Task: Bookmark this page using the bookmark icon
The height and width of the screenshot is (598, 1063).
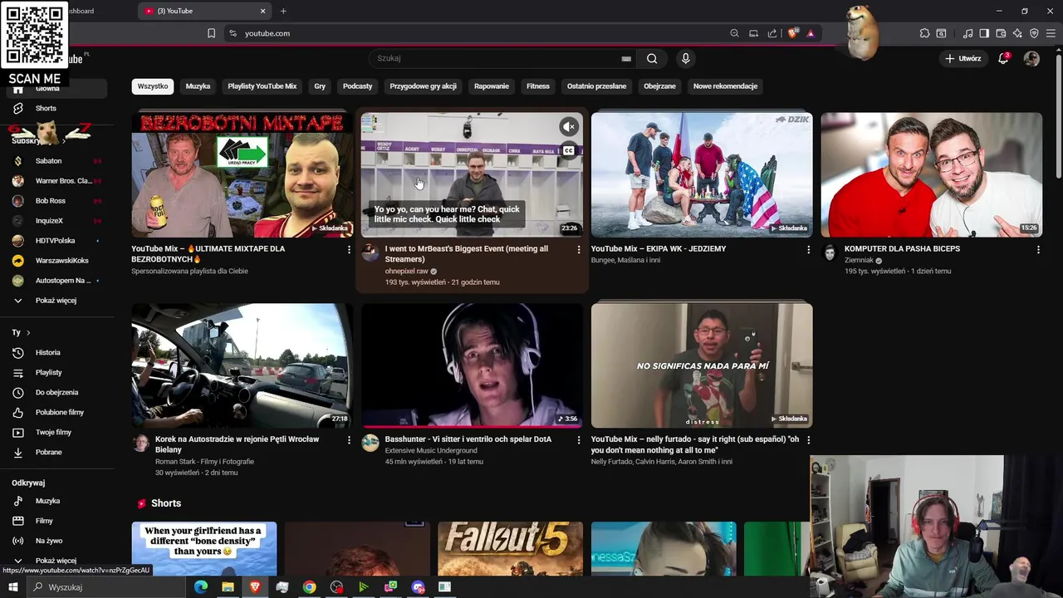Action: (211, 33)
